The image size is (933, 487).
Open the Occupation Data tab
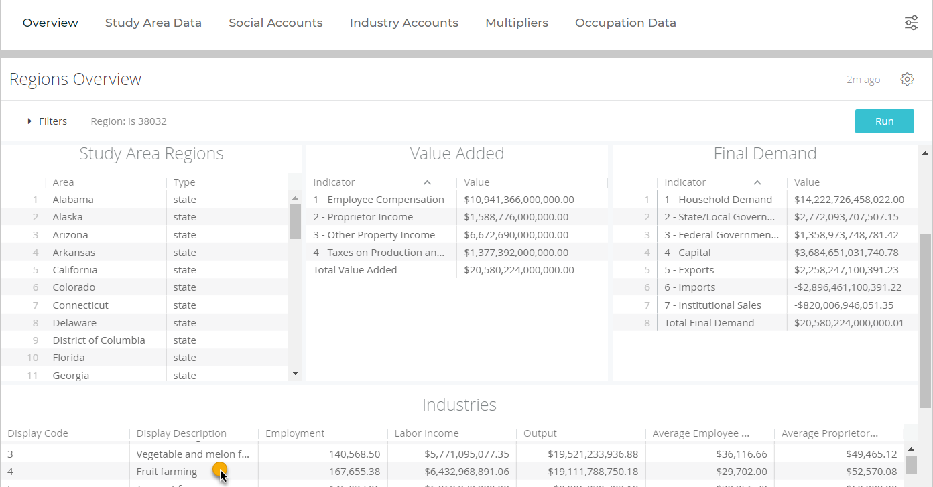pos(625,23)
